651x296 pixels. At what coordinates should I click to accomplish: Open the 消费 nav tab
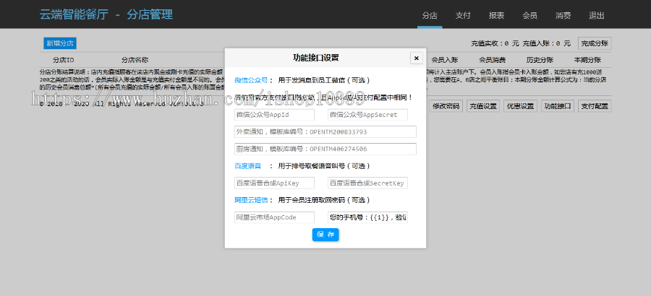point(563,16)
